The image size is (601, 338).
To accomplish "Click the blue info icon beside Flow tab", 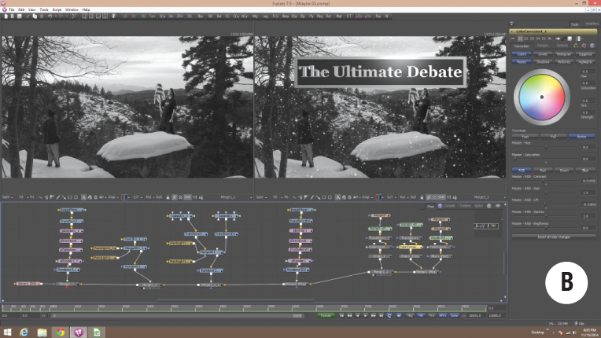I will [440, 206].
